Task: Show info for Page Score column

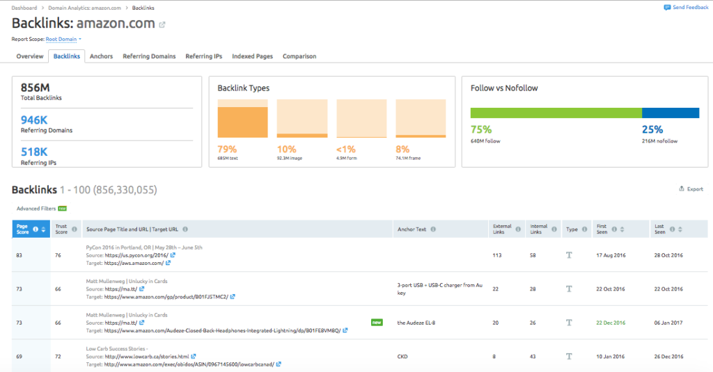Action: coord(36,229)
